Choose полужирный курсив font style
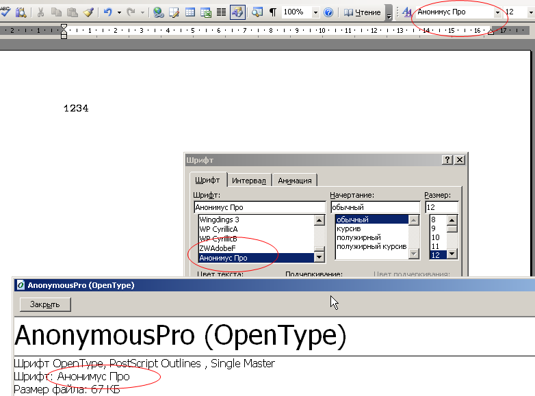Image resolution: width=535 pixels, height=396 pixels. click(372, 246)
